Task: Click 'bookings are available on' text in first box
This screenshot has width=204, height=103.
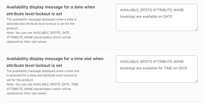Action: pos(141,17)
